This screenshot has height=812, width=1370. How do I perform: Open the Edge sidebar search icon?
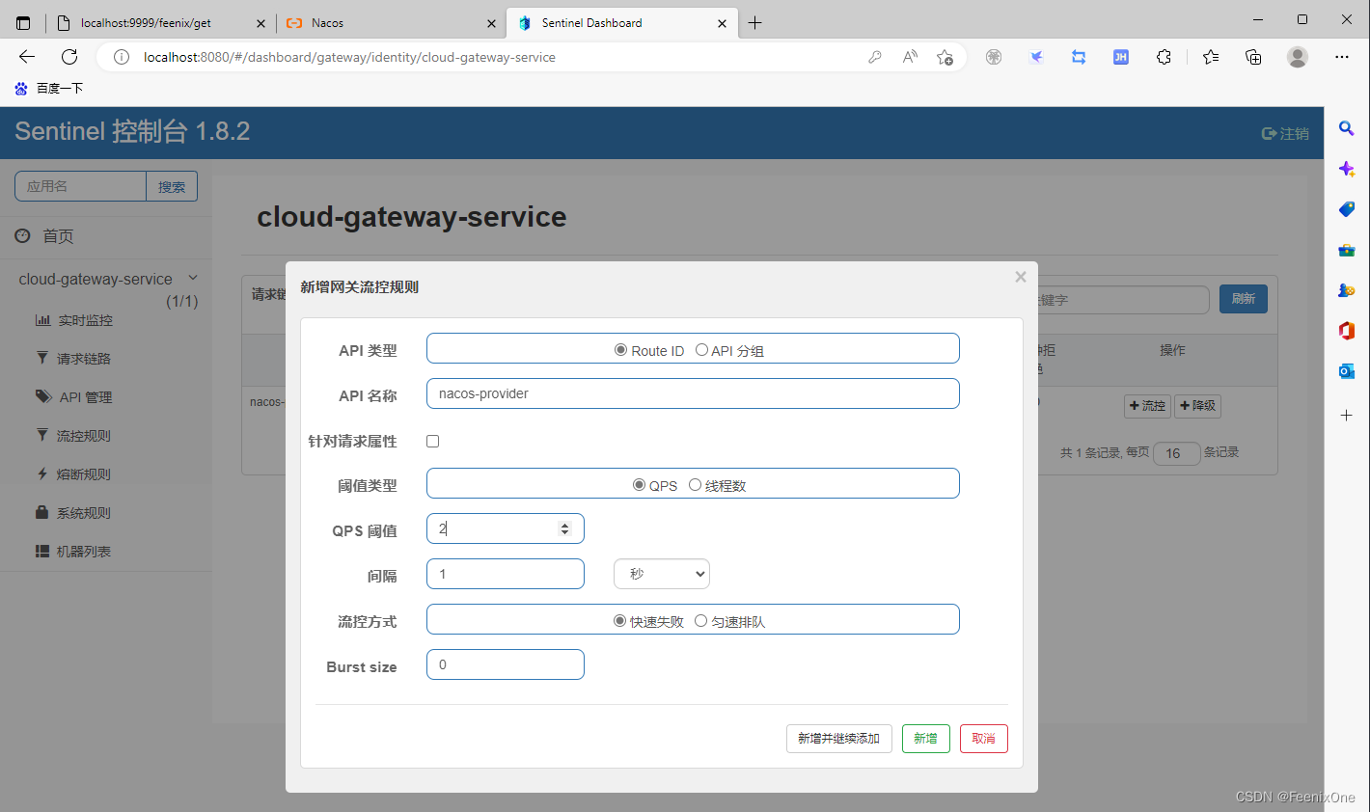pos(1347,127)
